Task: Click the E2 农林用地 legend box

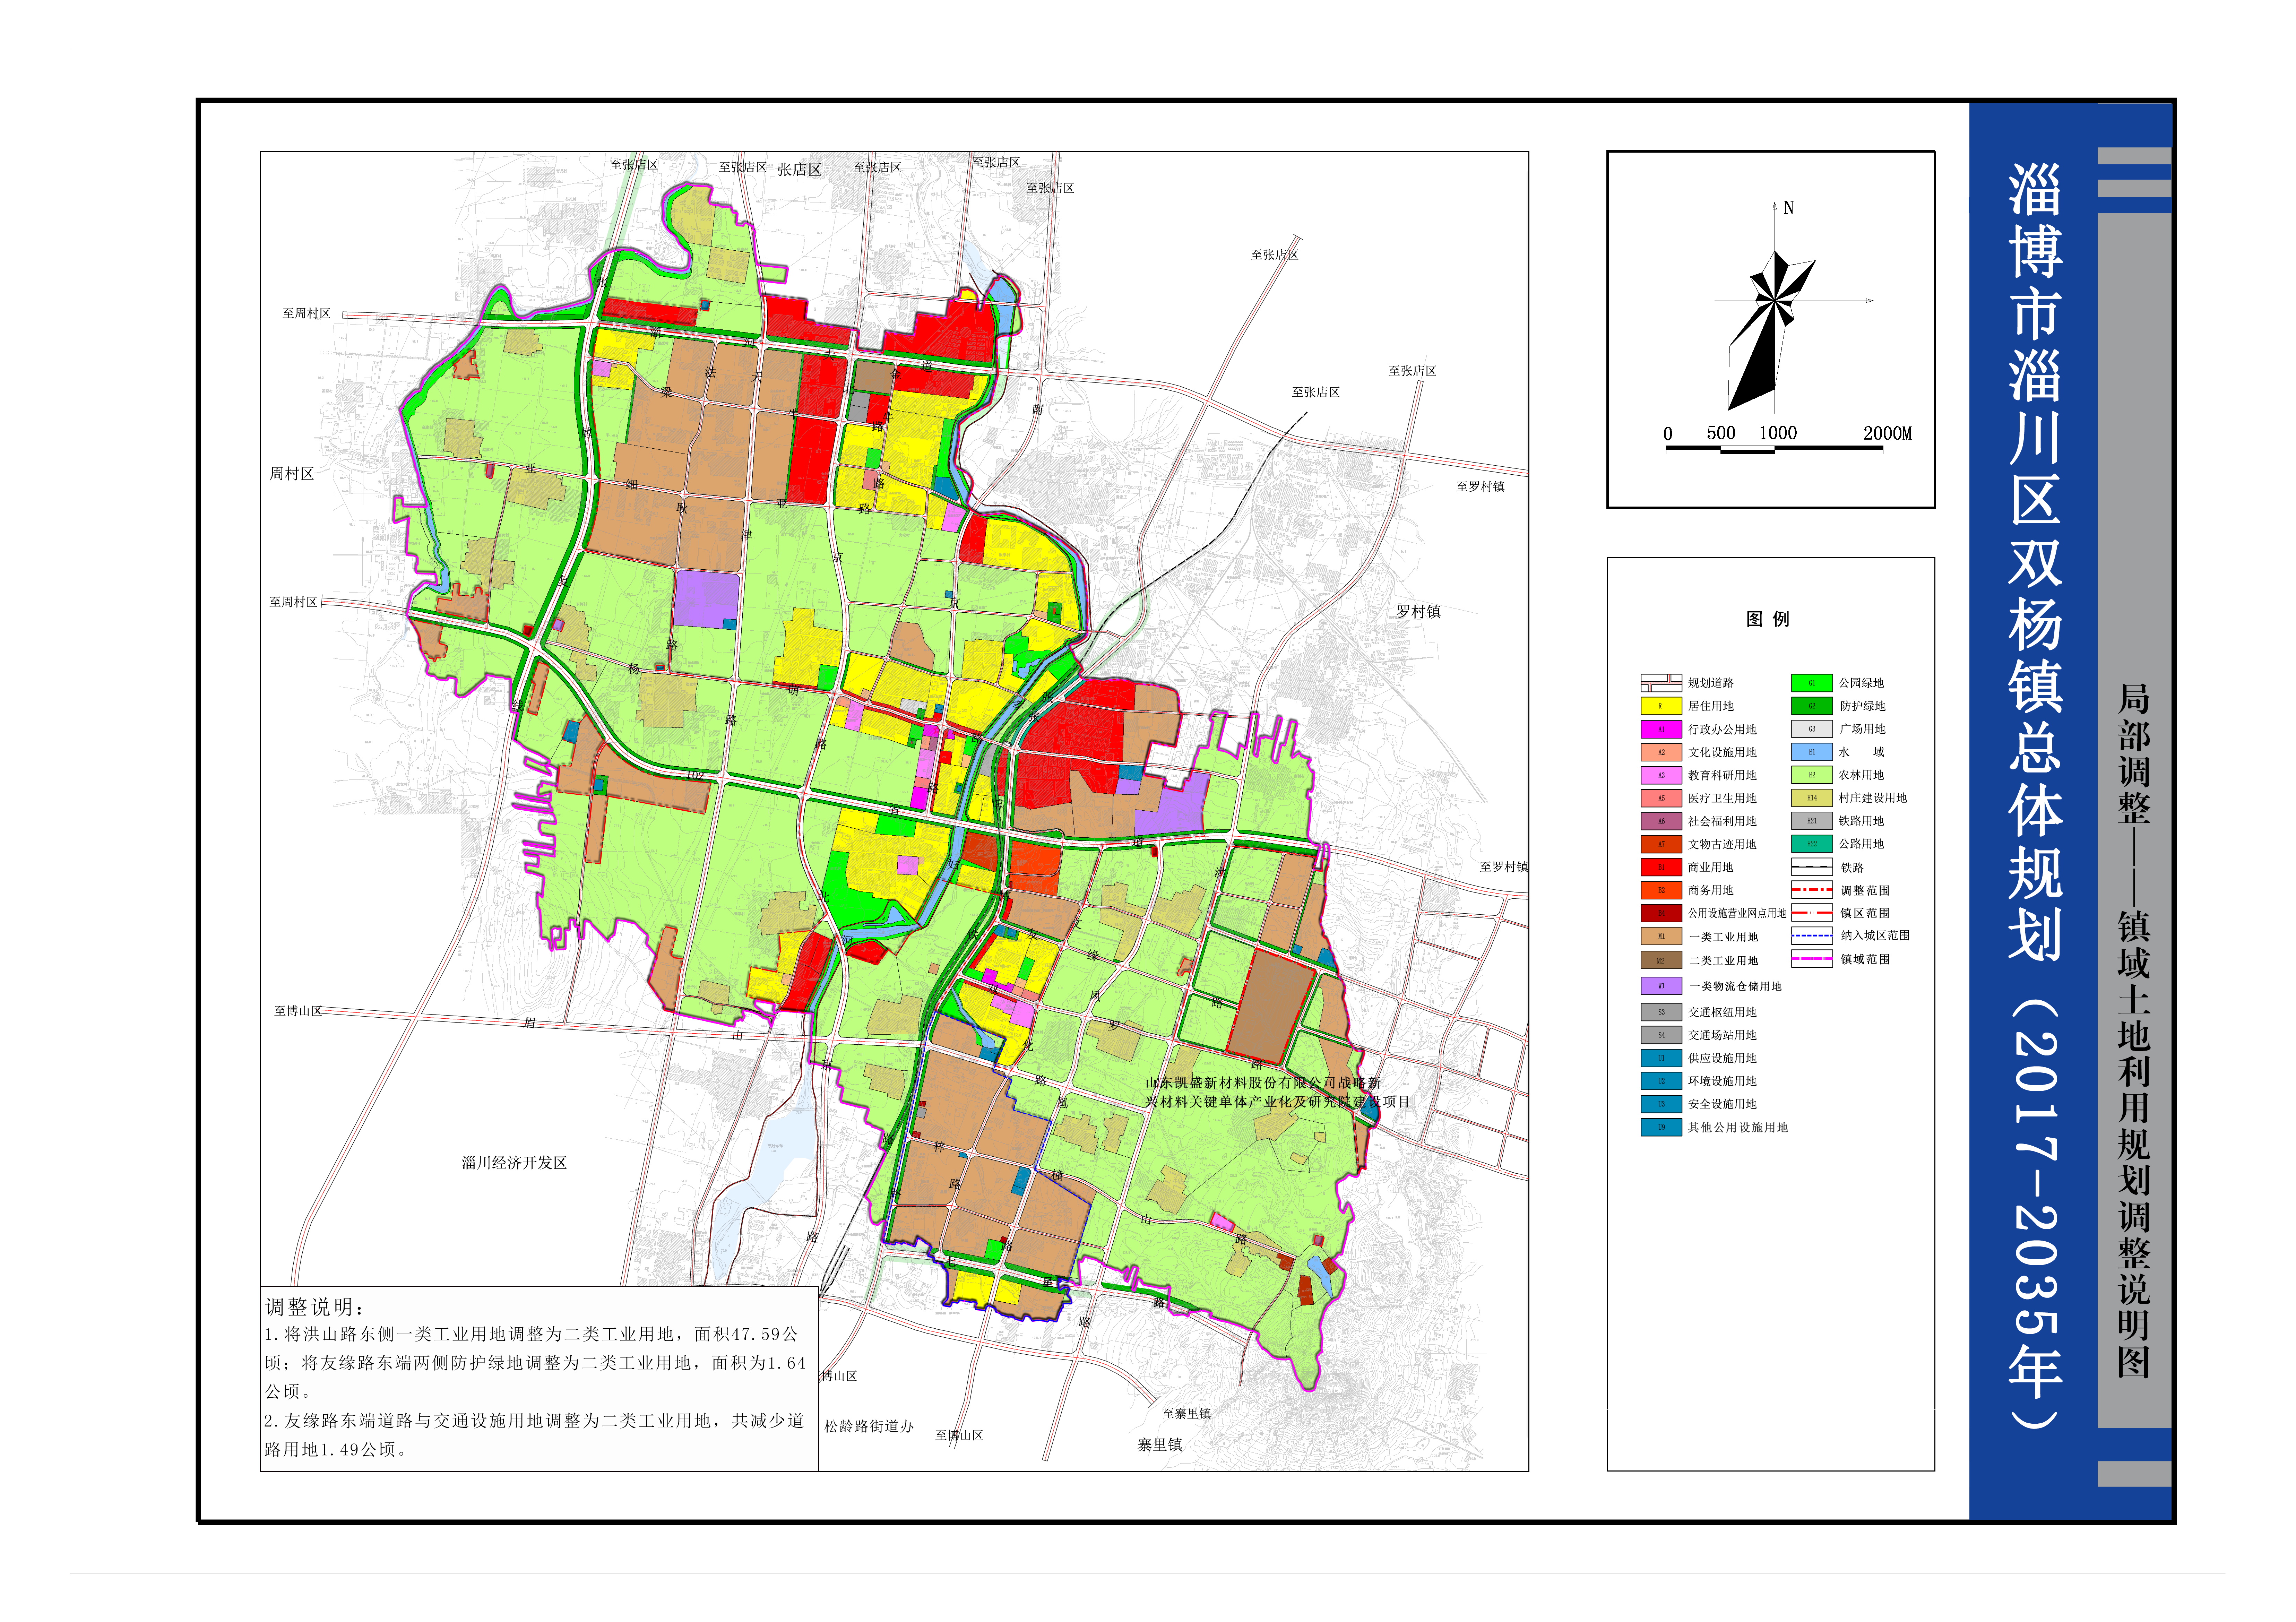Action: pyautogui.click(x=1812, y=775)
